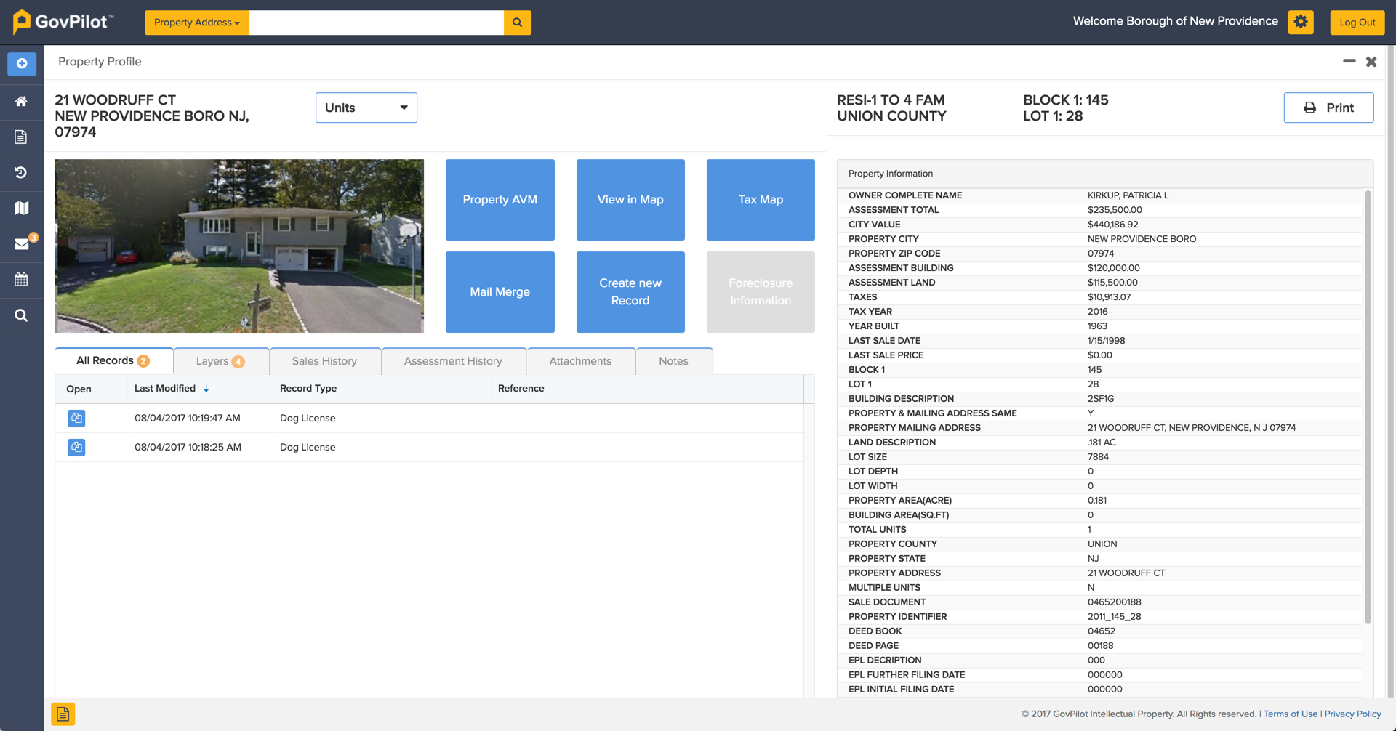Switch to the Sales History tab
The height and width of the screenshot is (731, 1396).
324,360
